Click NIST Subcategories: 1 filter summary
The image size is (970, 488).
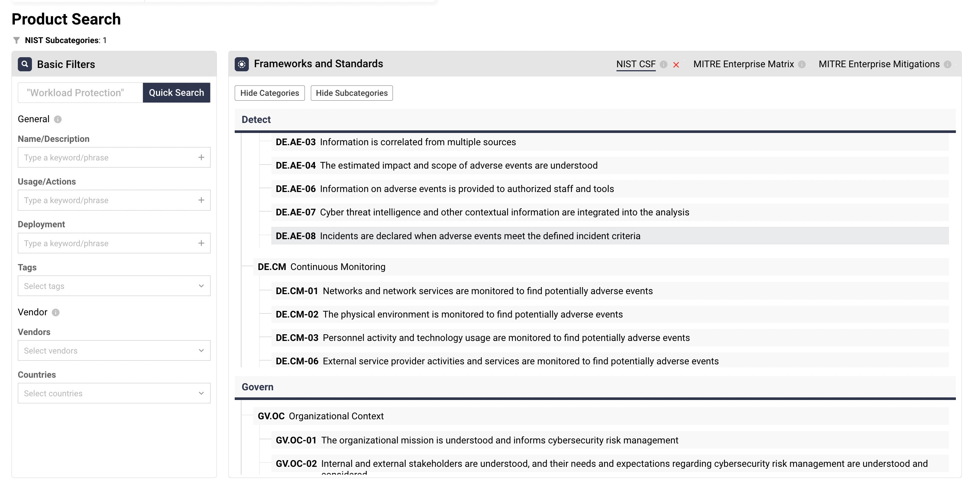click(x=66, y=40)
